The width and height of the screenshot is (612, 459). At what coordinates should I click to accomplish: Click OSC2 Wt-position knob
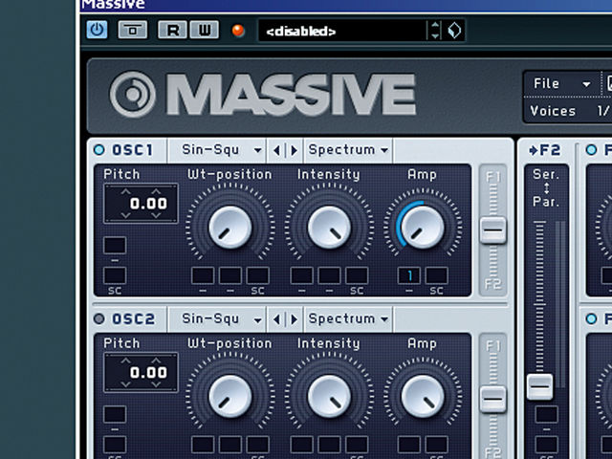pyautogui.click(x=229, y=396)
